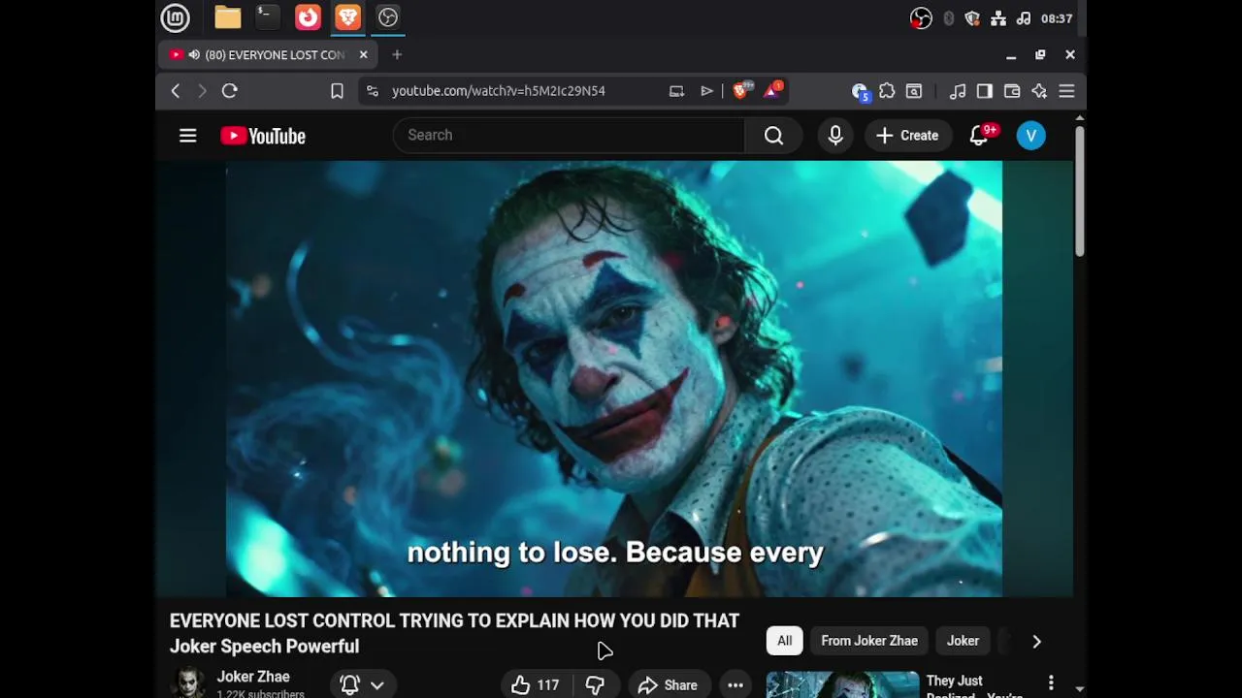Click the magnifier search button
The image size is (1242, 698).
(x=774, y=136)
